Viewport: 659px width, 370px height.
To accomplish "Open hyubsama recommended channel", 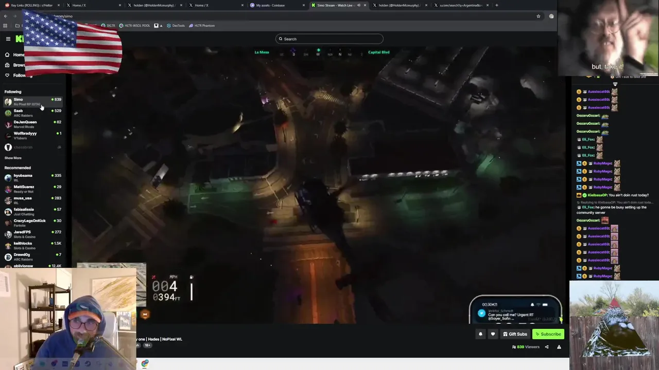I will 32,178.
